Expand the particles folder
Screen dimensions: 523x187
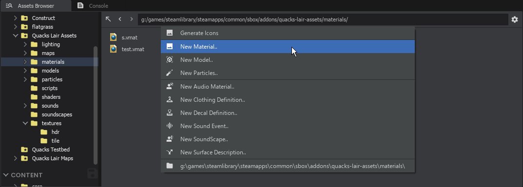(x=25, y=79)
